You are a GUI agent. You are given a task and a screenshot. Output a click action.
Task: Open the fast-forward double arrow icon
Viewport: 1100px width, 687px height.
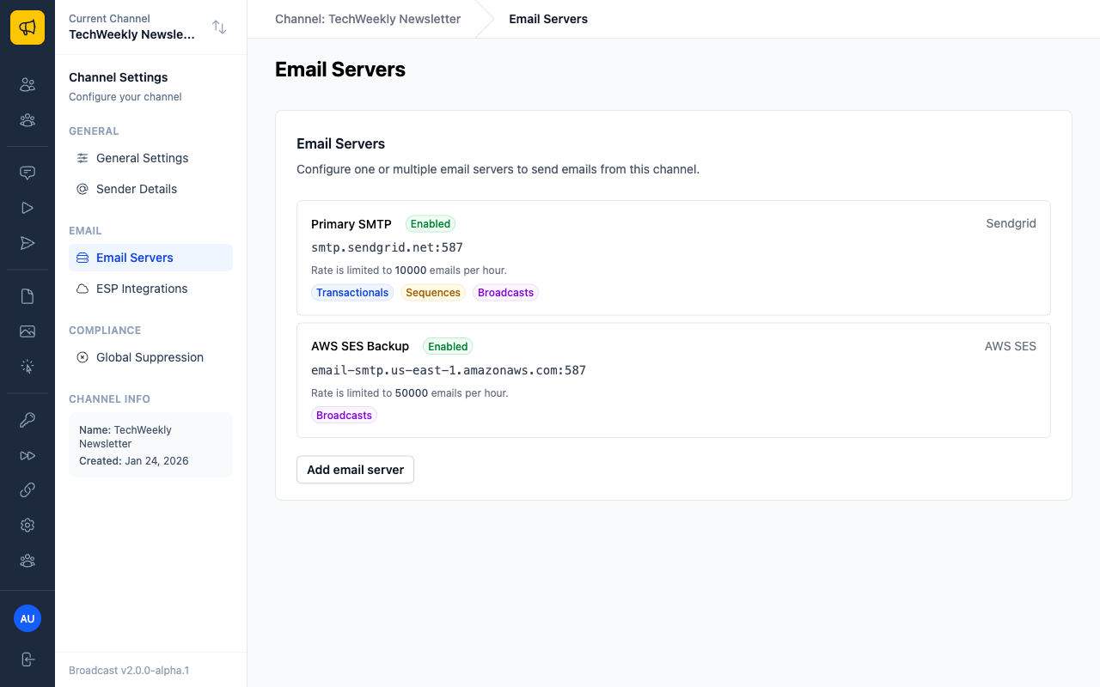27,455
